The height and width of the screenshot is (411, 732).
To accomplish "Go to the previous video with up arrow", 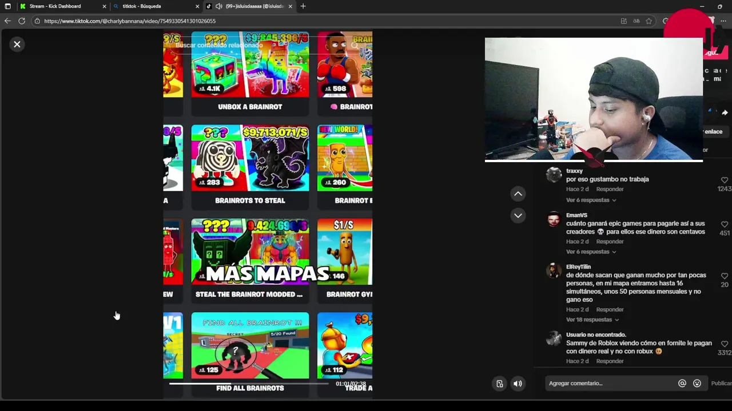I will 518,194.
